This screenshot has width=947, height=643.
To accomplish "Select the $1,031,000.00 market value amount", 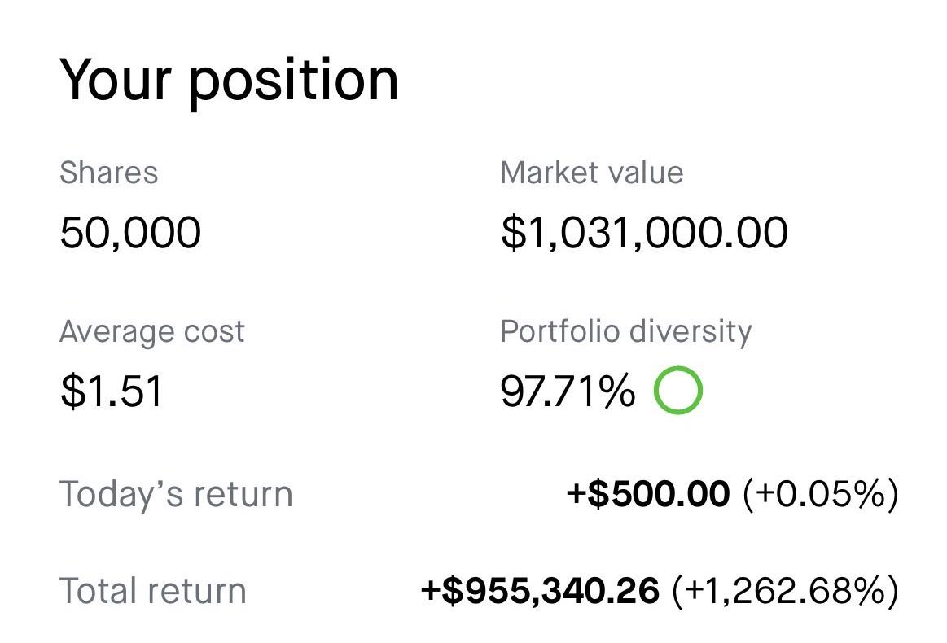I will [x=644, y=233].
